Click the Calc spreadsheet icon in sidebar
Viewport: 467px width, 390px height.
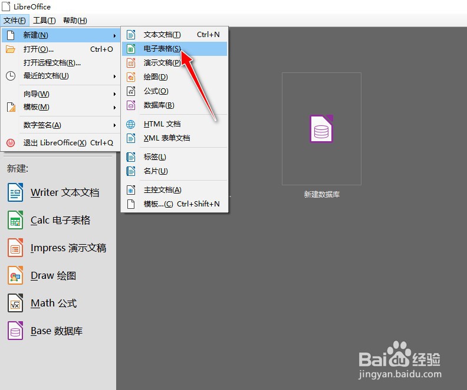pos(15,220)
